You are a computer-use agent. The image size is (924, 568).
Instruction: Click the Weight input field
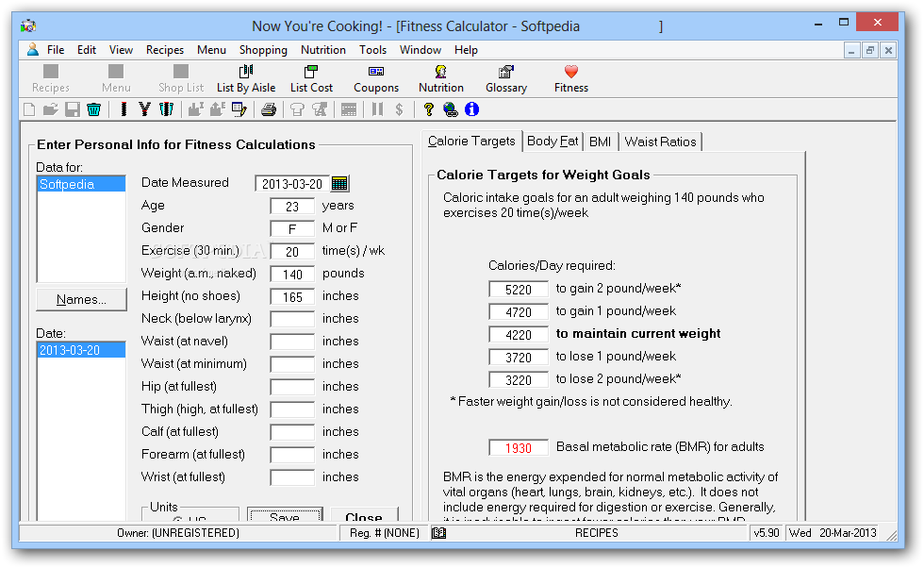292,275
